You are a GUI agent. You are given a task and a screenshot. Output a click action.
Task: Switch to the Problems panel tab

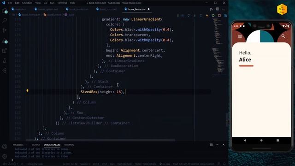point(18,145)
